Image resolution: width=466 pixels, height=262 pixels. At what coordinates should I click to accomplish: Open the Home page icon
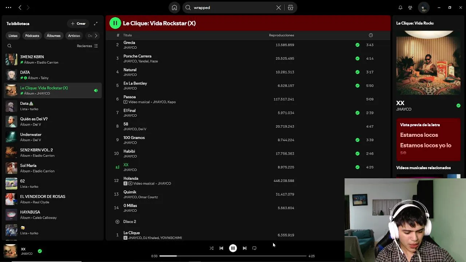pos(174,8)
